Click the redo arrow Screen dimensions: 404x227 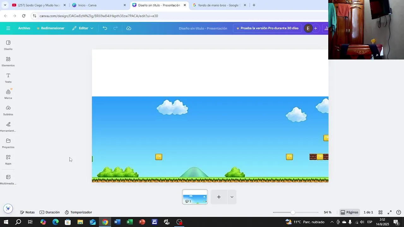click(116, 28)
